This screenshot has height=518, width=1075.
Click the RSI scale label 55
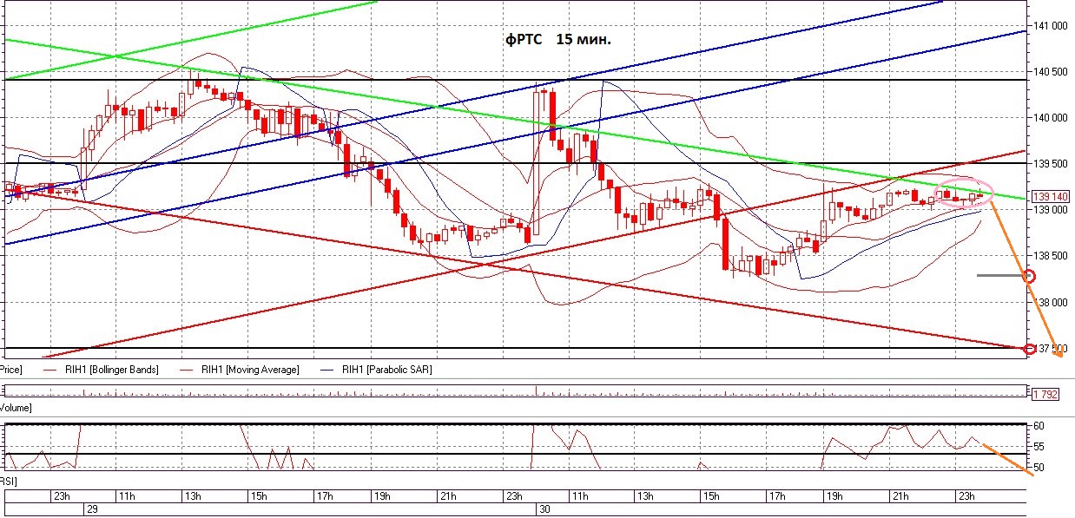[x=1037, y=447]
